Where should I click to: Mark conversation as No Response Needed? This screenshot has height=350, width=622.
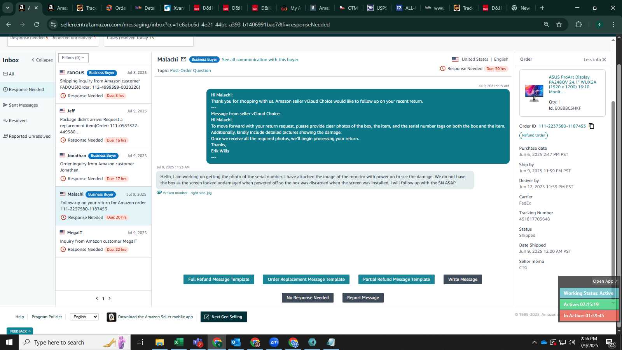pos(308,297)
